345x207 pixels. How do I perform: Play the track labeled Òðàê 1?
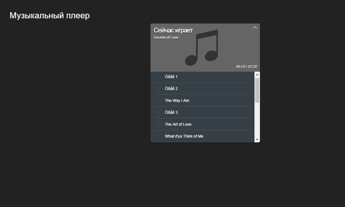pyautogui.click(x=171, y=77)
